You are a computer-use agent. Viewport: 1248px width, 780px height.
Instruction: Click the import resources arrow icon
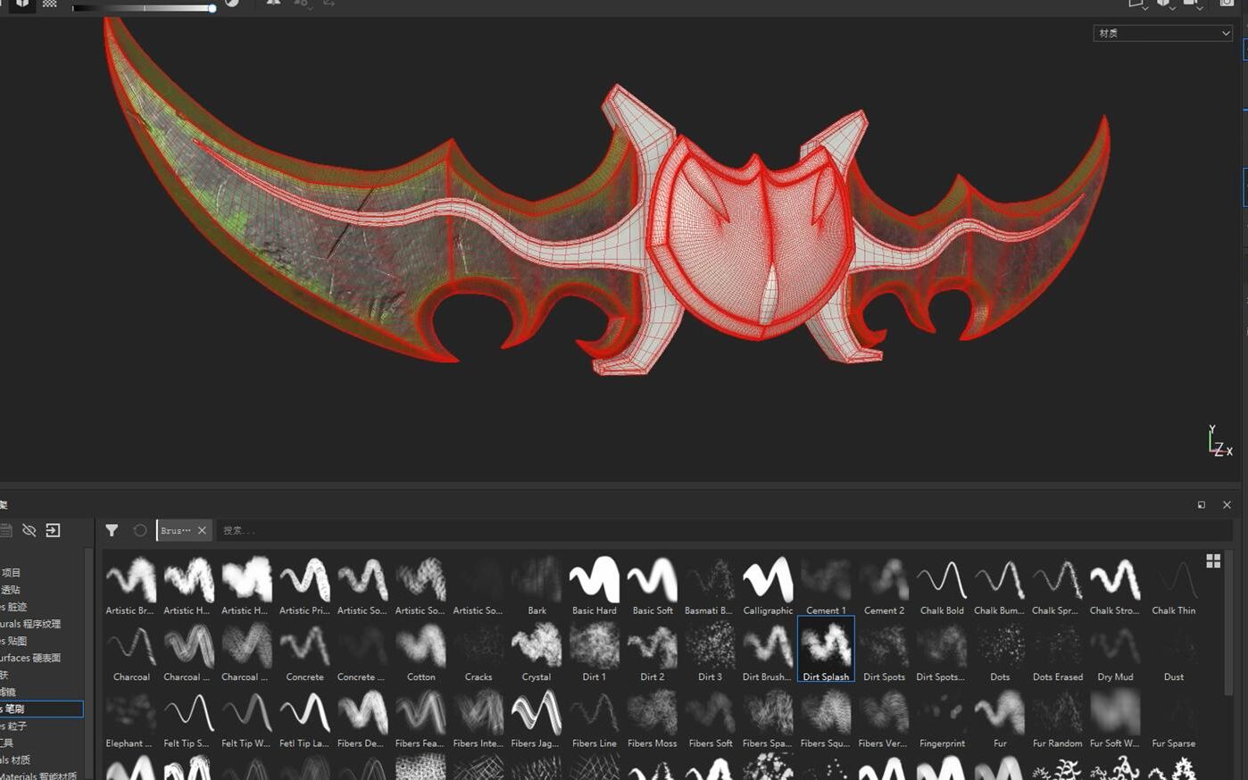(54, 530)
